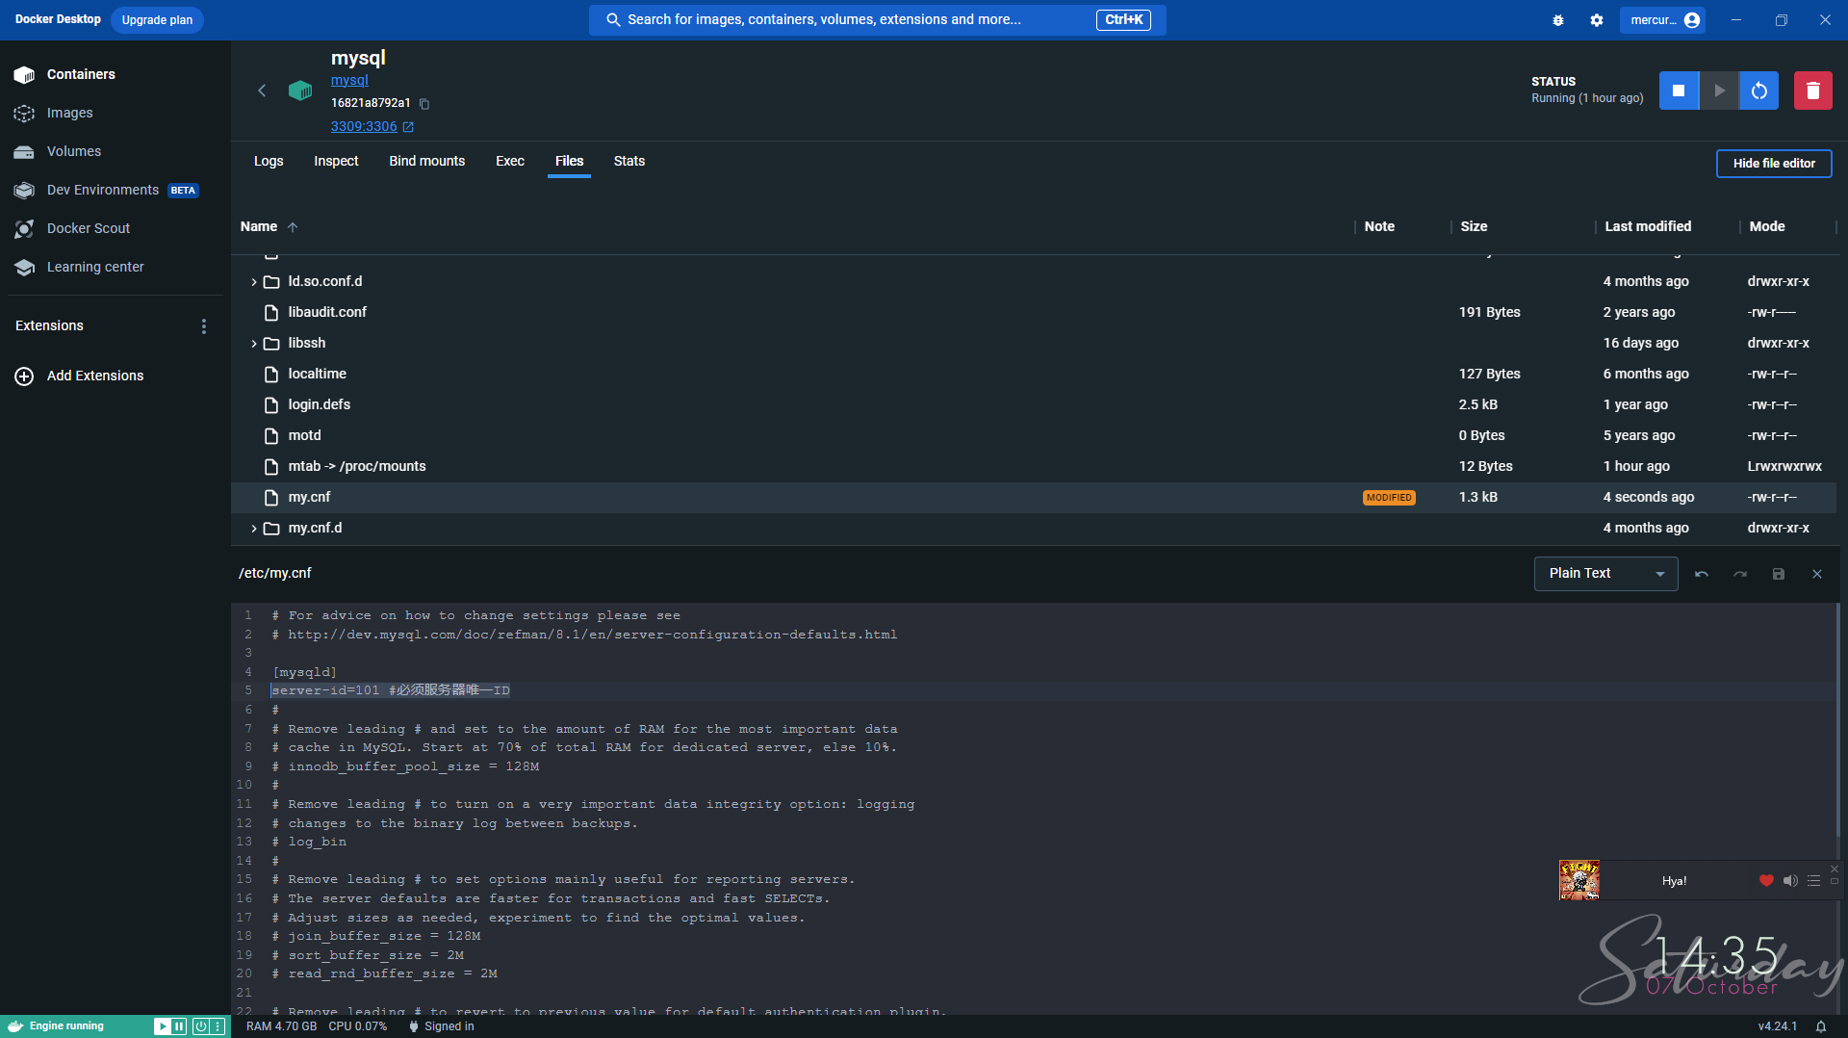
Task: Click the Upgrade plan button
Action: click(157, 20)
